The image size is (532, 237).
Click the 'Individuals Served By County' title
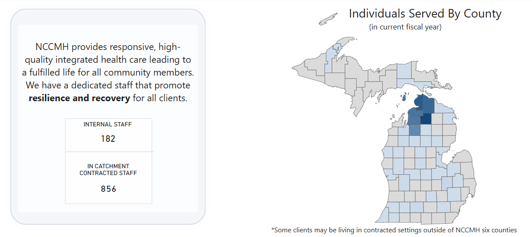pyautogui.click(x=425, y=14)
